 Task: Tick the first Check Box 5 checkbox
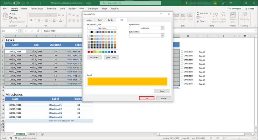tap(182, 52)
